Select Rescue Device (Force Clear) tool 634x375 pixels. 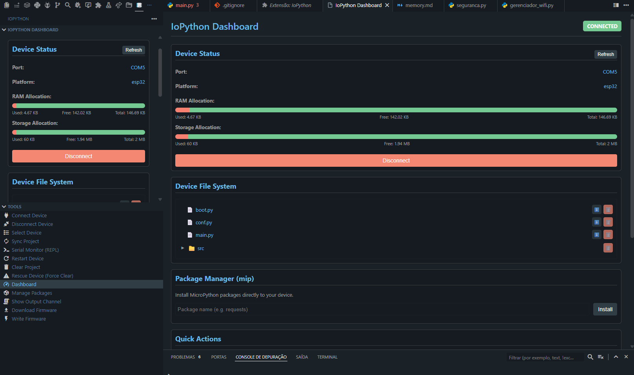coord(42,276)
